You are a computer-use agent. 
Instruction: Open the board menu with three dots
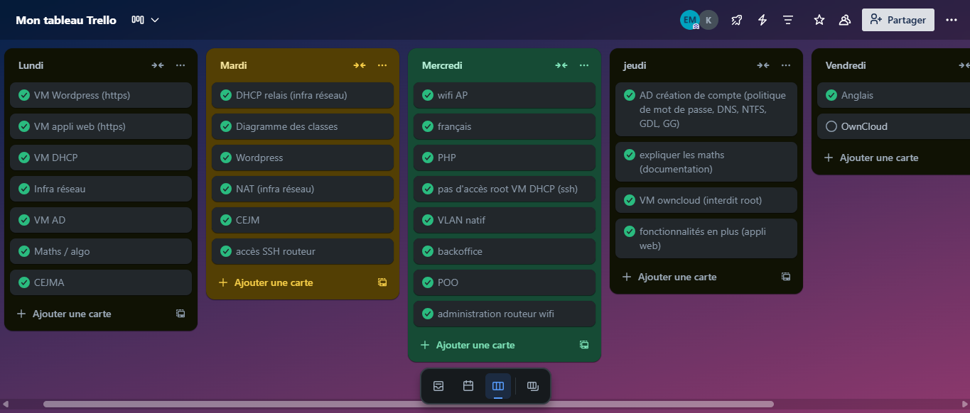pyautogui.click(x=952, y=20)
